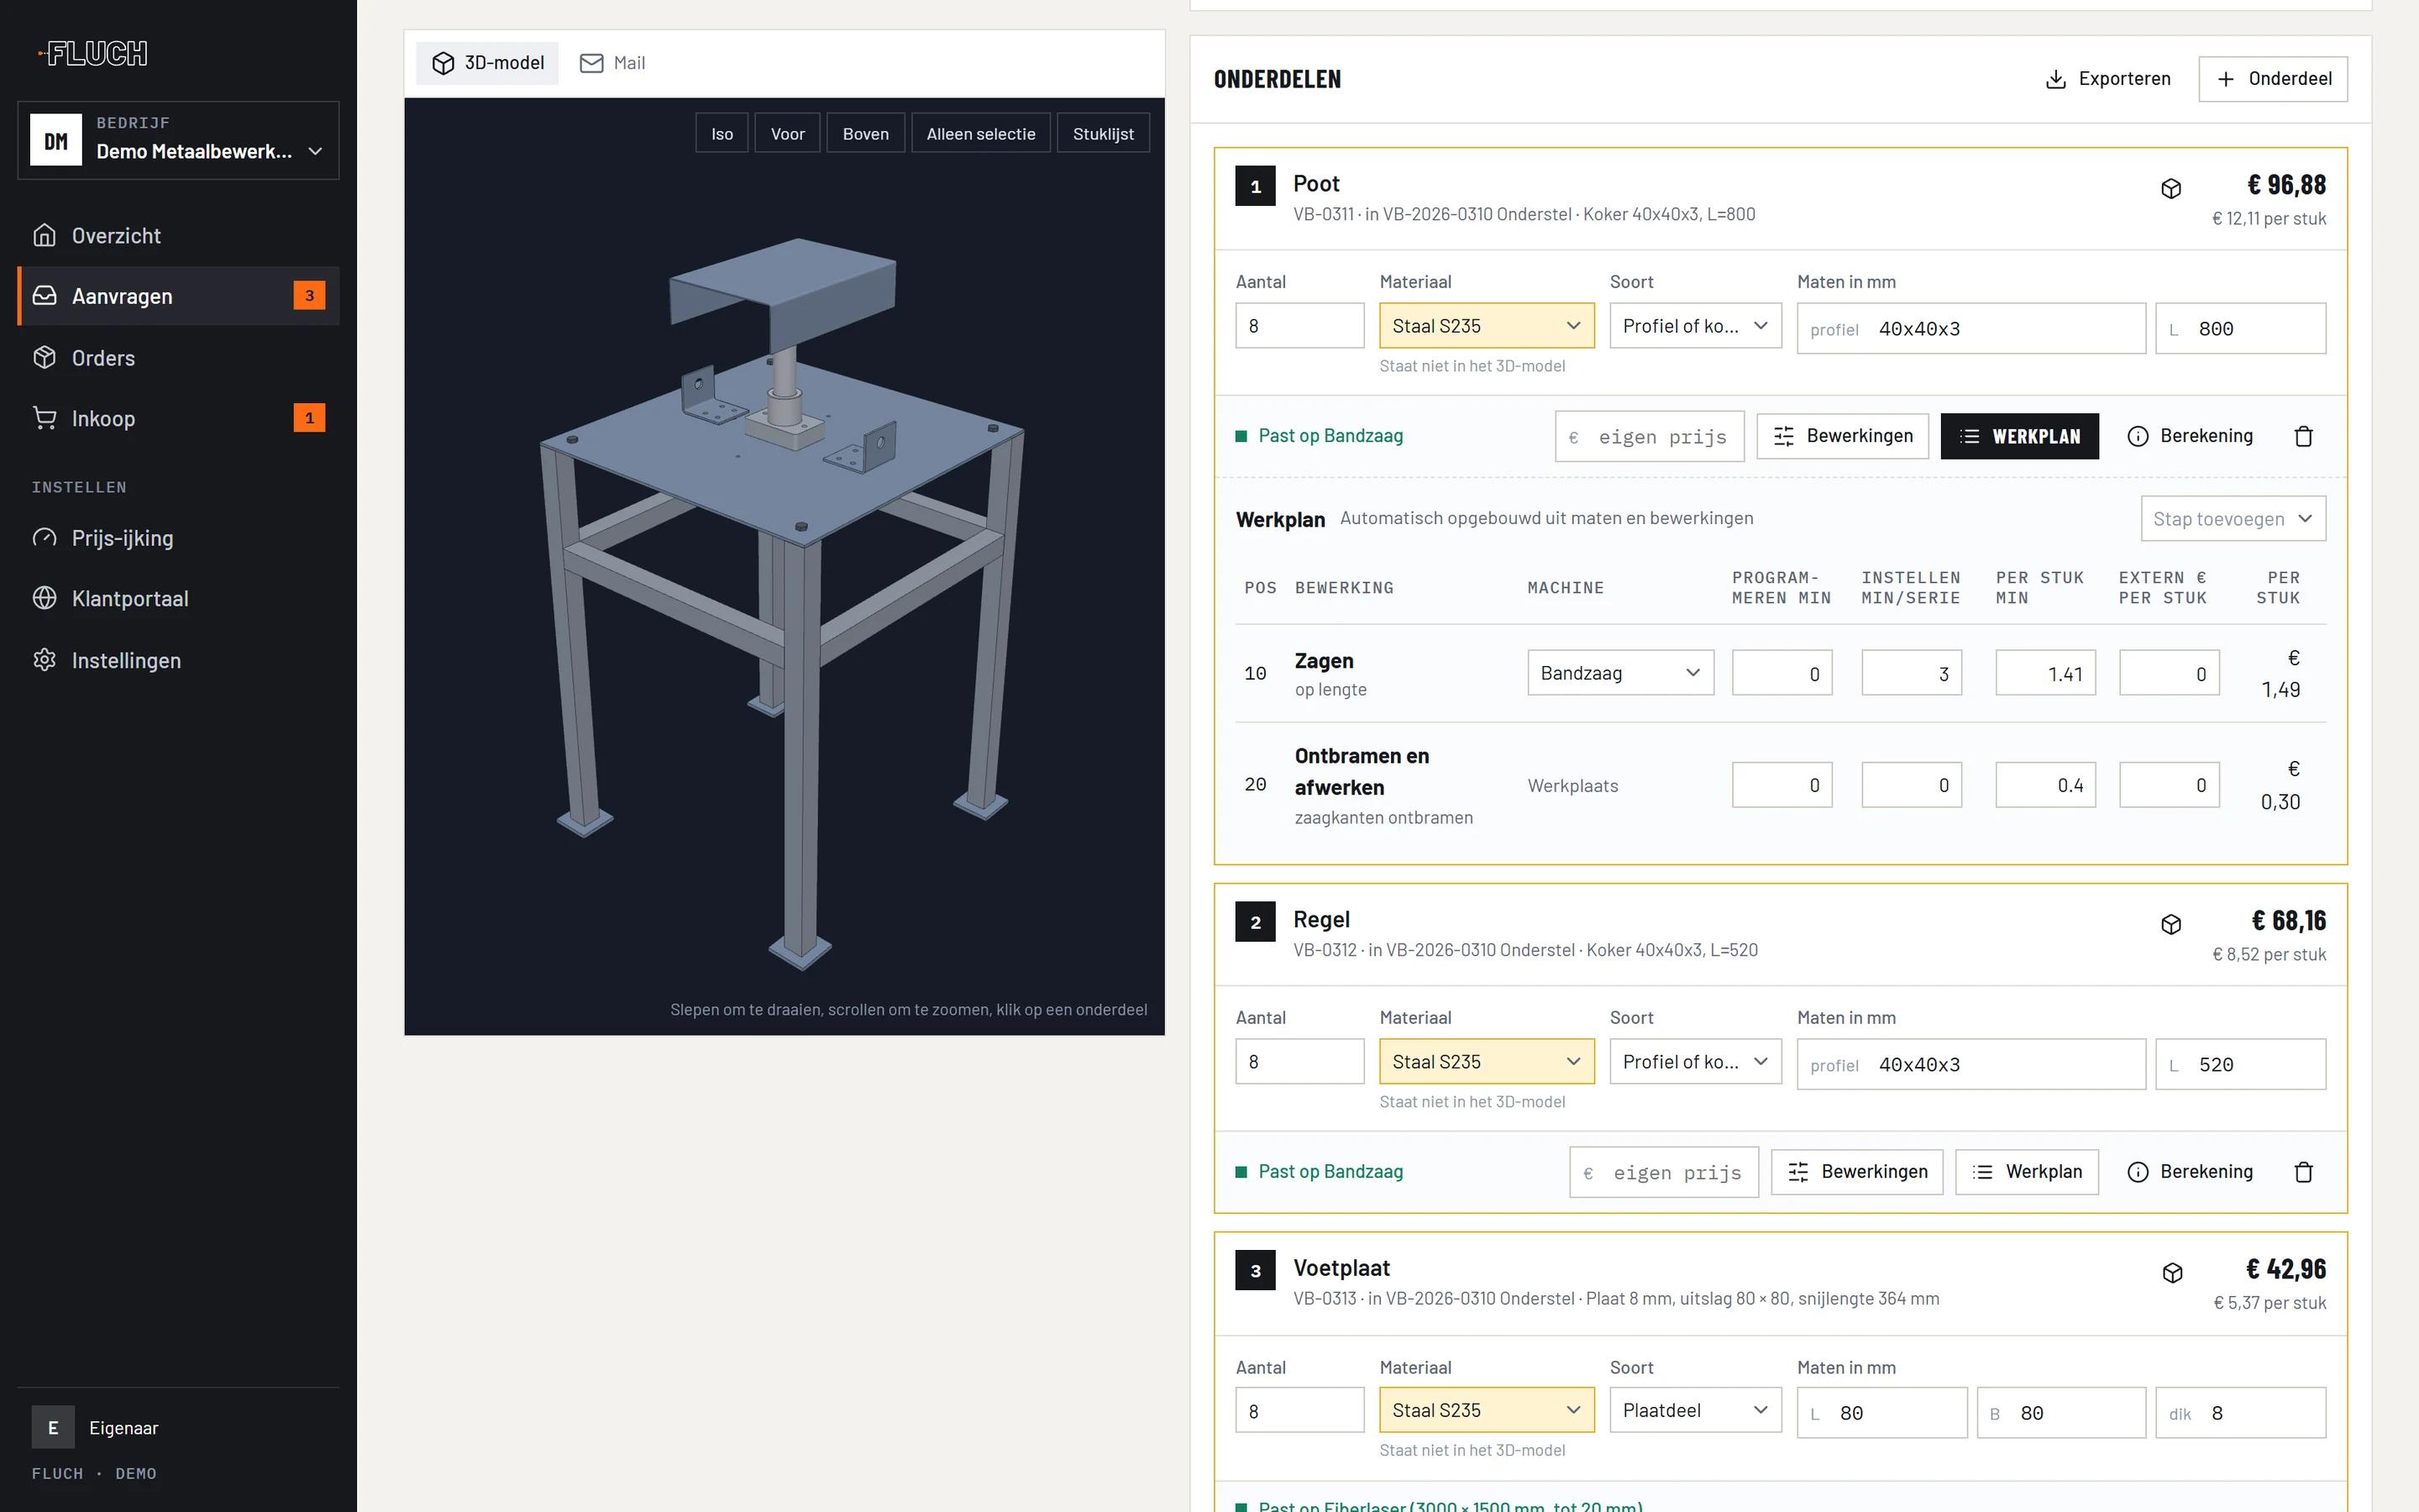The image size is (2419, 1512).
Task: Set 3D view to Voor
Action: pos(788,133)
